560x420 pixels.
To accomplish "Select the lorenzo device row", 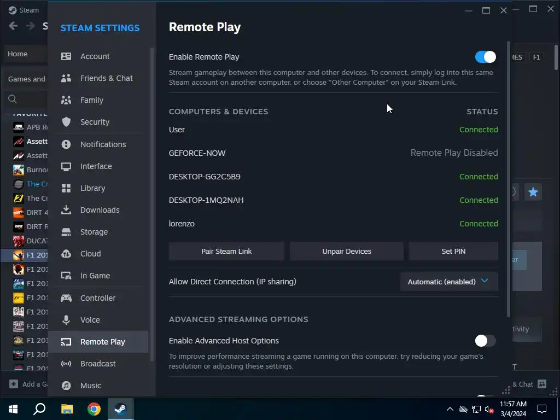I will tap(333, 224).
